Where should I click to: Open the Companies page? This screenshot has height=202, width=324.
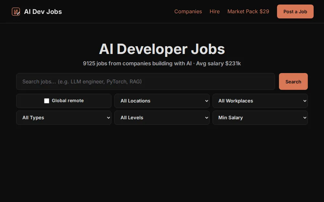tap(188, 12)
